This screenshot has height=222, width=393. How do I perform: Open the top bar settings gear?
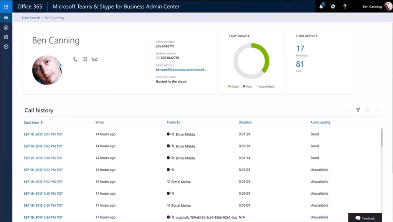pos(333,7)
